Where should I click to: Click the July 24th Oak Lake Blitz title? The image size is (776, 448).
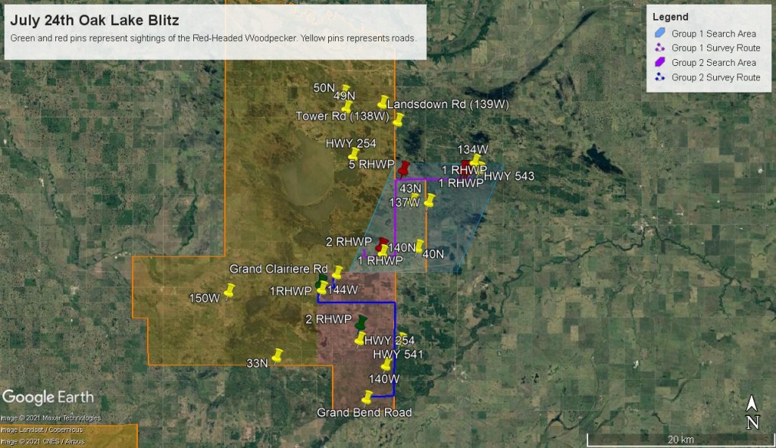tap(95, 20)
